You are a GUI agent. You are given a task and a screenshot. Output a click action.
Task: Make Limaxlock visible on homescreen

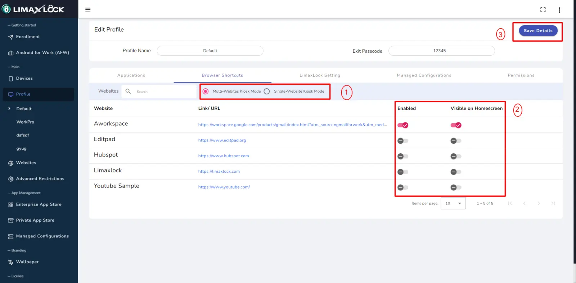pyautogui.click(x=456, y=172)
